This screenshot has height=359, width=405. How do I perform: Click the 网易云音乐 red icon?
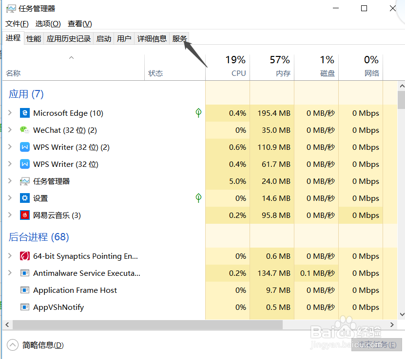coord(25,215)
